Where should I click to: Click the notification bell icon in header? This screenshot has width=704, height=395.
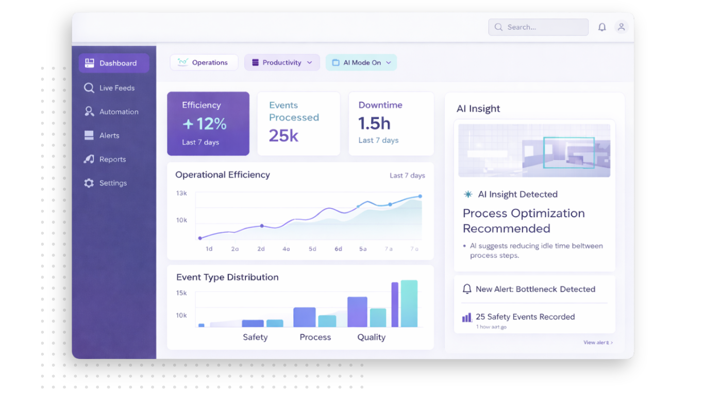click(602, 27)
